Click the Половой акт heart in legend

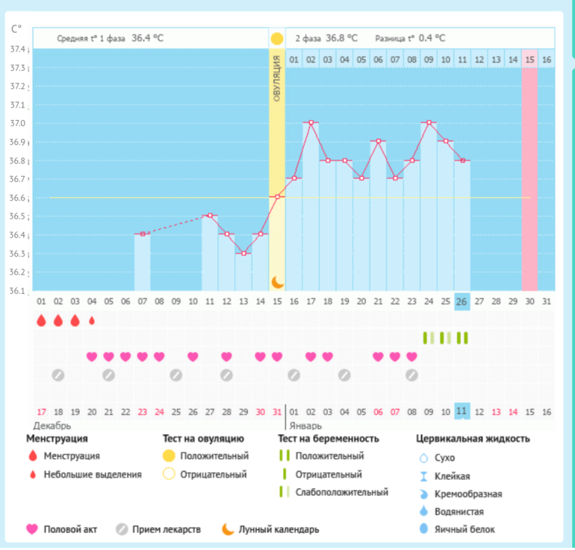coord(32,529)
